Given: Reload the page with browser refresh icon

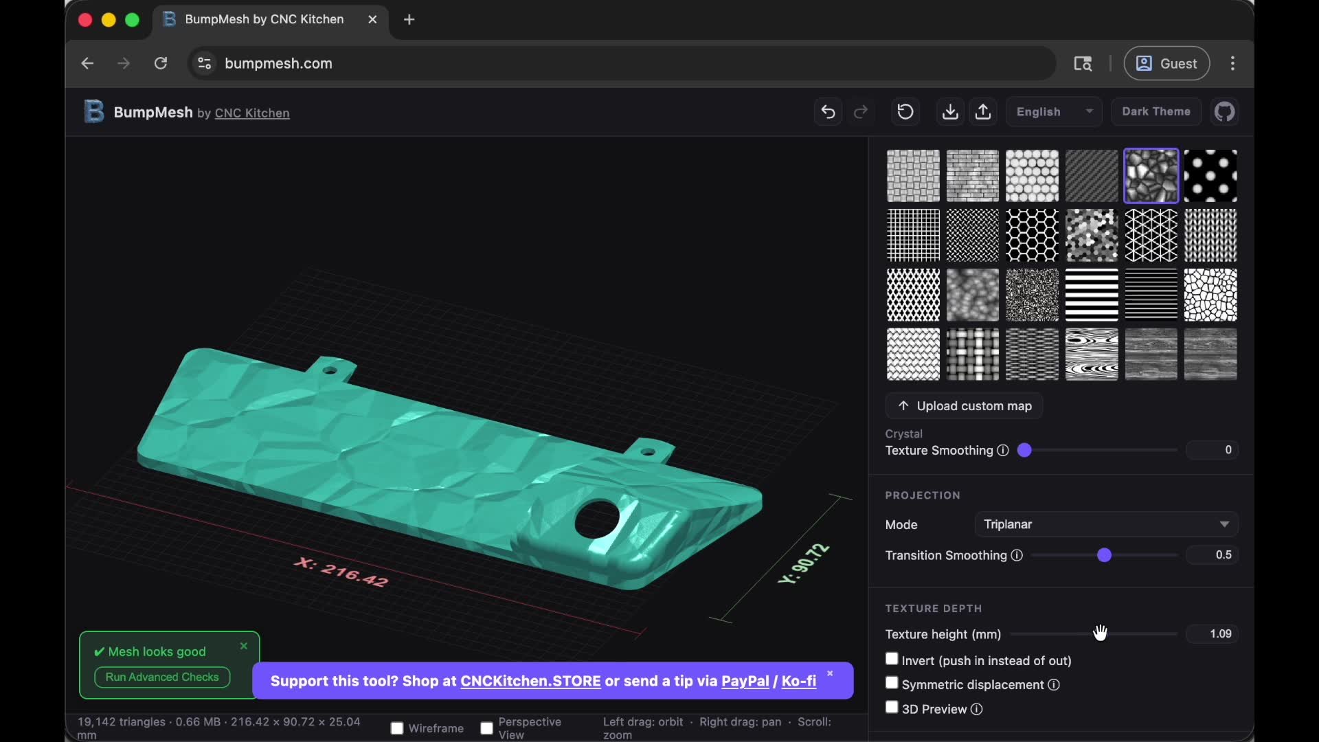Looking at the screenshot, I should 161,63.
